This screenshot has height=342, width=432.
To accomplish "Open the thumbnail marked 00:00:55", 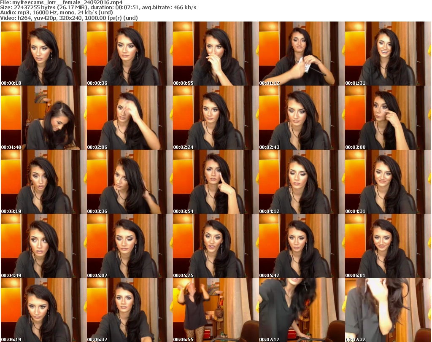I will [215, 54].
